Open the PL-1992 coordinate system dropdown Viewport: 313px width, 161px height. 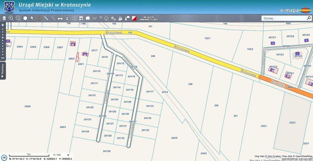tap(61, 155)
